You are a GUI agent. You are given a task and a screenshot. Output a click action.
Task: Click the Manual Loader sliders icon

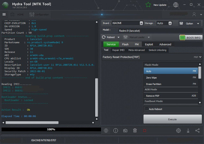125,37
